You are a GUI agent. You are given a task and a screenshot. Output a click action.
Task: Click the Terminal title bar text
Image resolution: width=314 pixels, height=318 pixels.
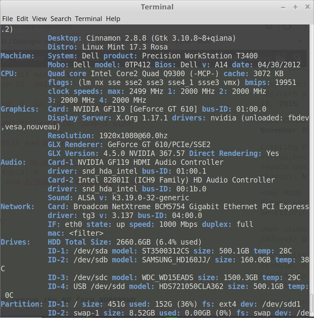157,7
